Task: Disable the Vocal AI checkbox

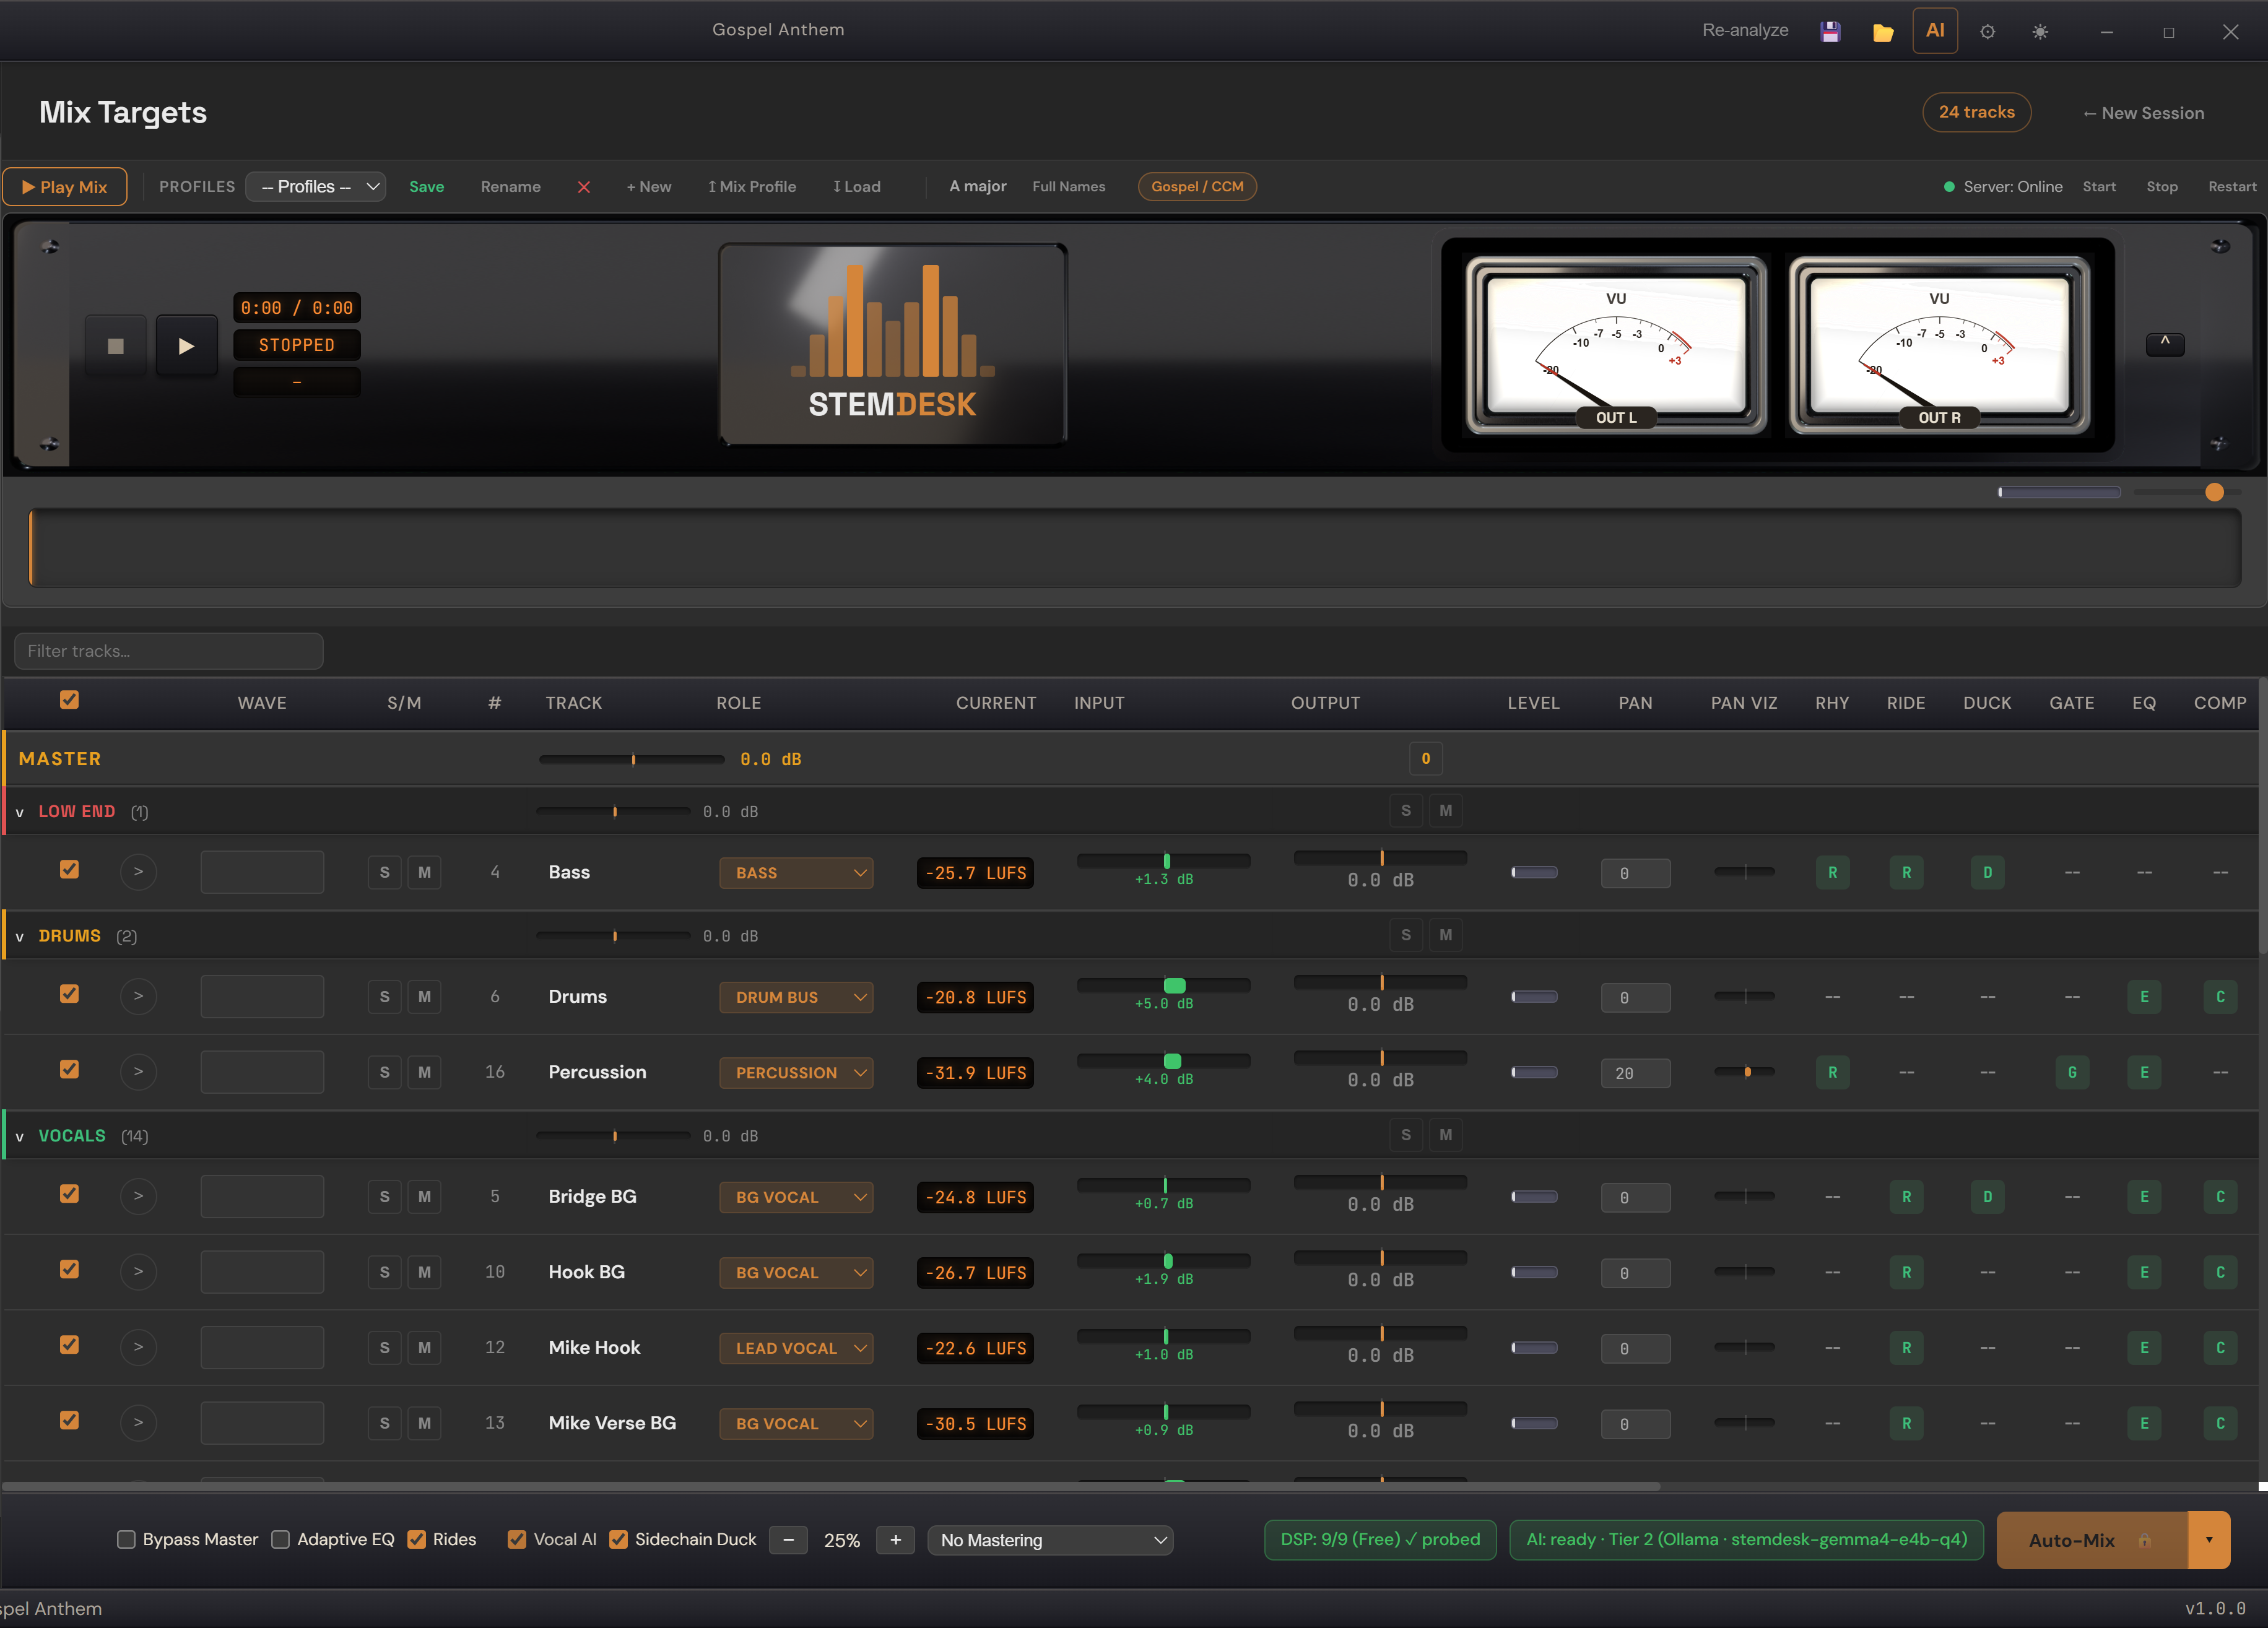Action: pyautogui.click(x=516, y=1539)
